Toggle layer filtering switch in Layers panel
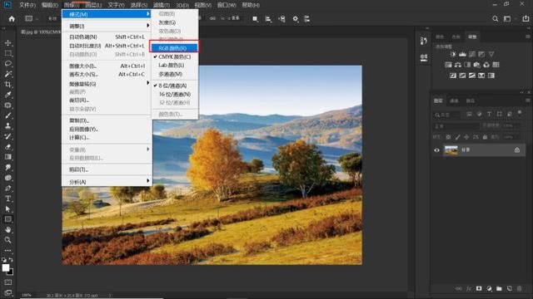533x299 pixels. point(520,113)
